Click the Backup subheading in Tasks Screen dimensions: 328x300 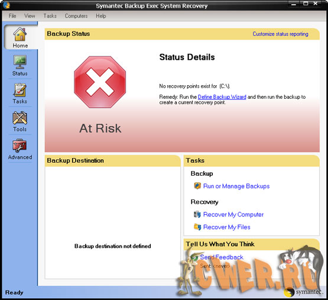[x=202, y=173]
